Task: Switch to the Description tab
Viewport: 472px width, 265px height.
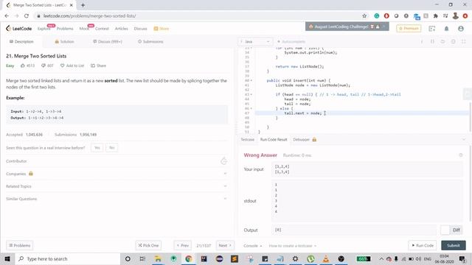Action: [21, 41]
